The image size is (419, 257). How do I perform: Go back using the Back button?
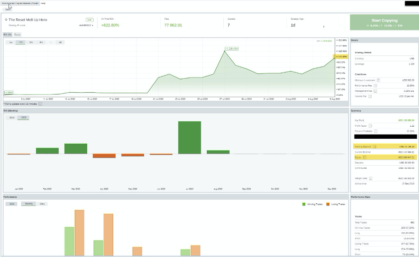[x=8, y=9]
